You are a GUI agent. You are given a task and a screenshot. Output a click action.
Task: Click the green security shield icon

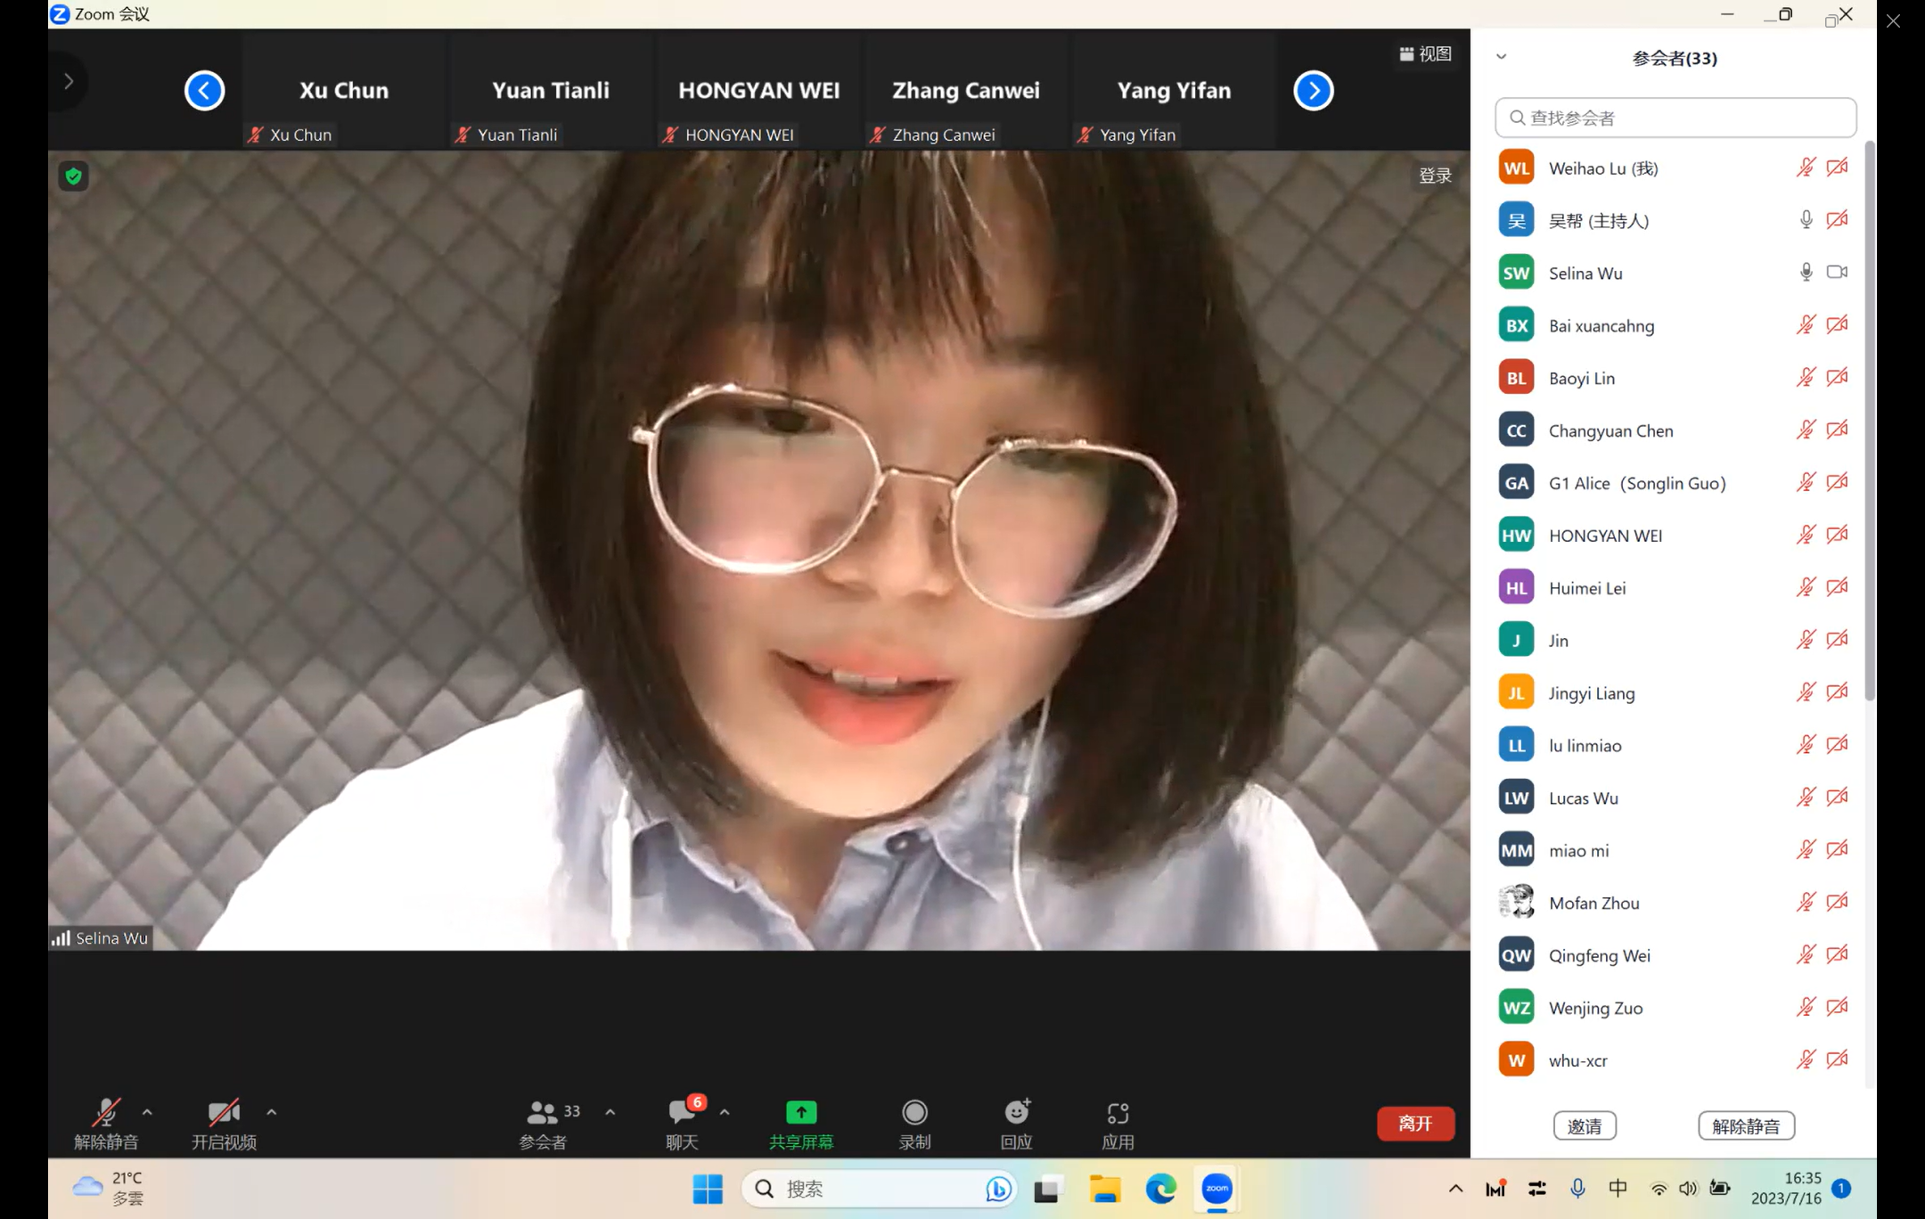click(x=73, y=176)
